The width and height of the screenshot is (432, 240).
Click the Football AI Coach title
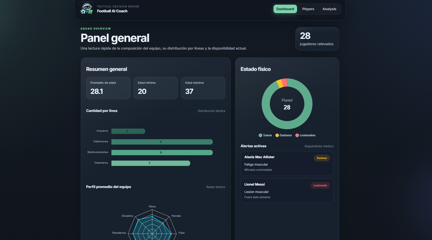point(112,11)
